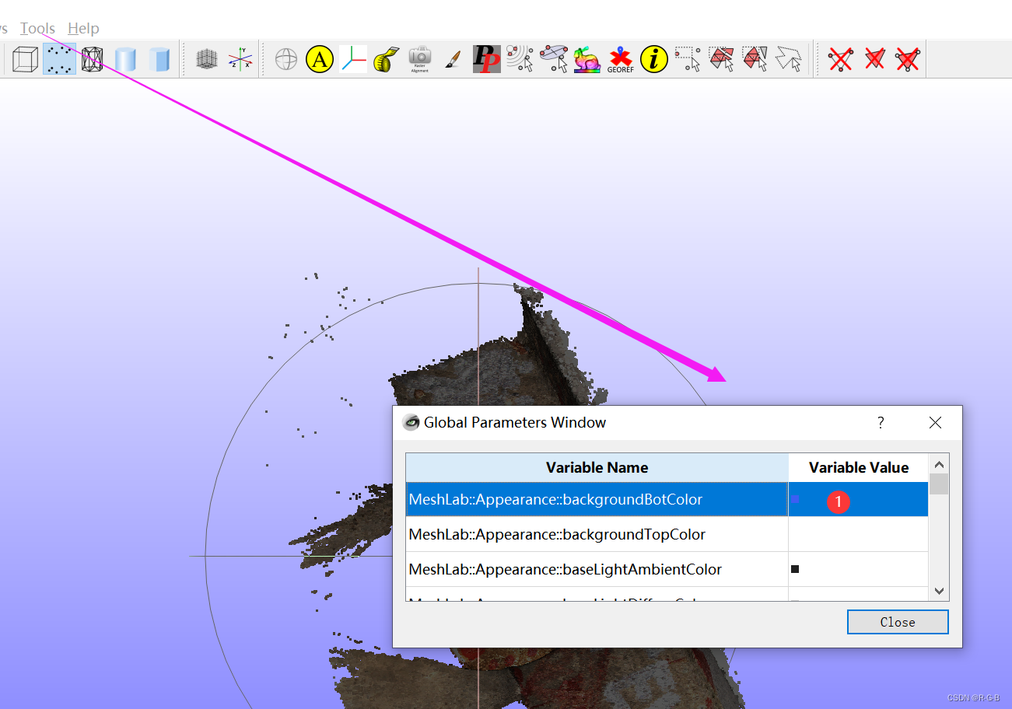Image resolution: width=1012 pixels, height=709 pixels.
Task: Close the Global Parameters Window with X
Action: click(x=935, y=423)
